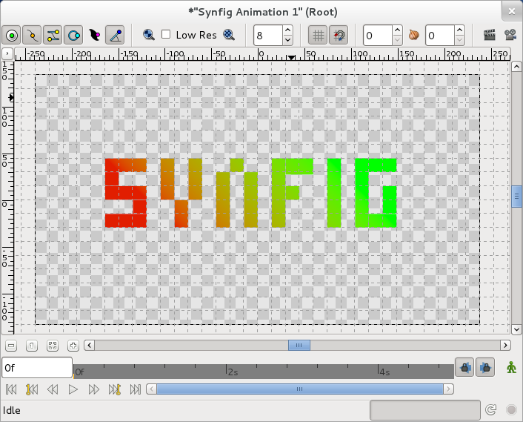Toggle the past keyframe lock button
Viewport: 523px width, 422px height.
click(x=464, y=368)
